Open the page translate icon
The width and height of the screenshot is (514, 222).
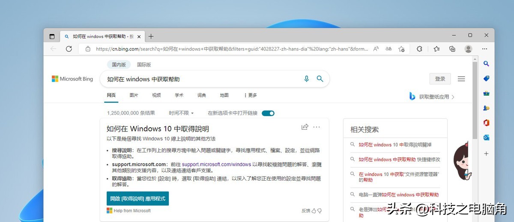(x=388, y=49)
